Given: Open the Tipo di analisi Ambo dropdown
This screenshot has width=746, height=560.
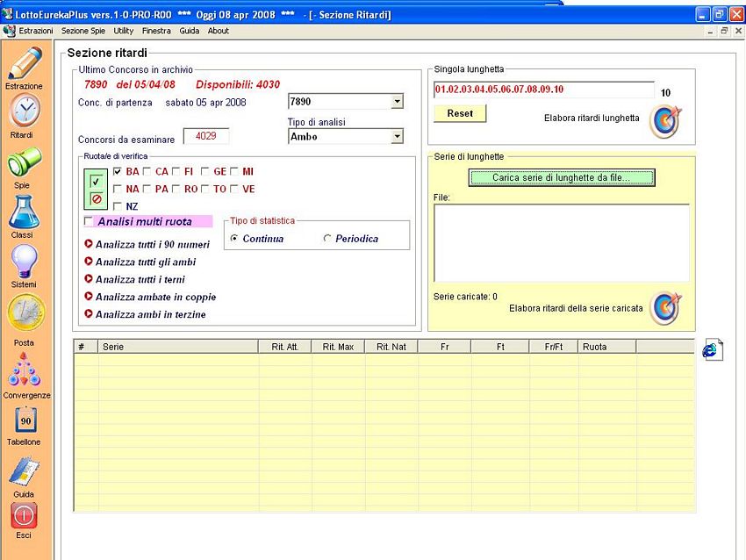Looking at the screenshot, I should tap(397, 136).
